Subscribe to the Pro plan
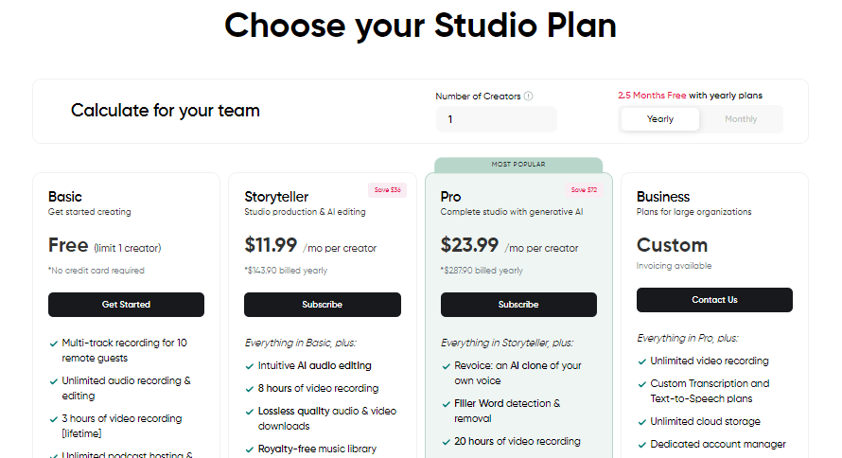The width and height of the screenshot is (842, 458). (x=518, y=305)
